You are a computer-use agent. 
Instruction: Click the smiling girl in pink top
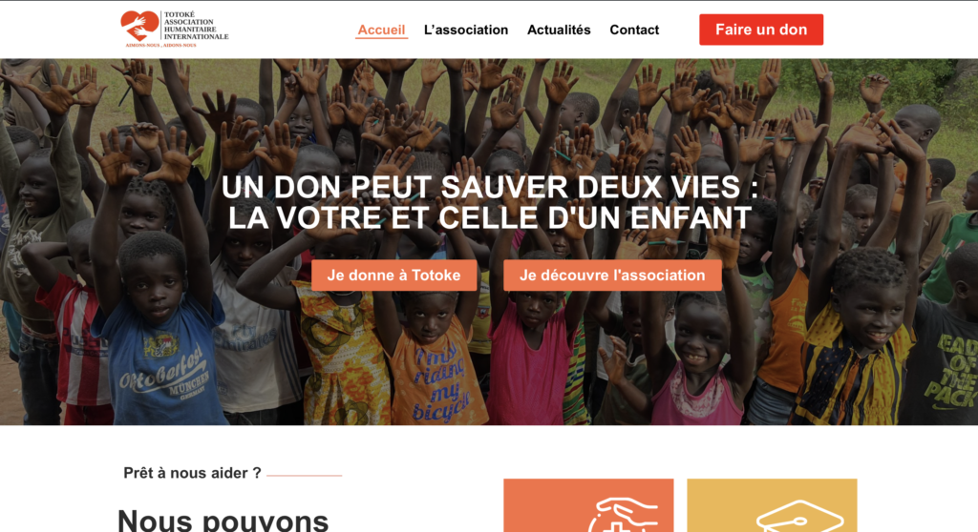coord(698,361)
